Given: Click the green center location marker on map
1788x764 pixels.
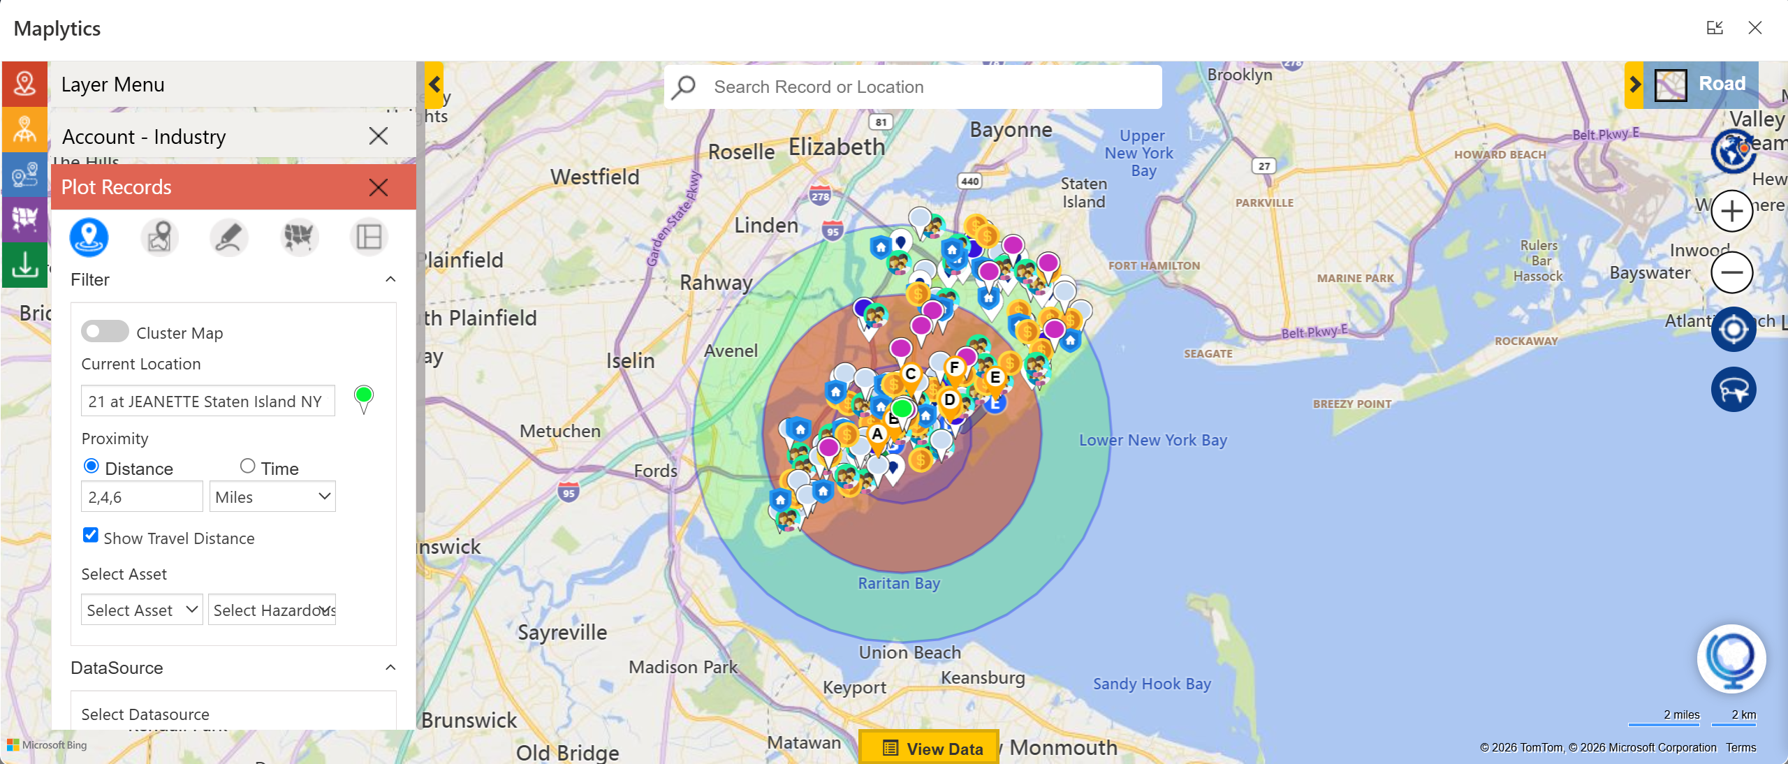Looking at the screenshot, I should tap(902, 409).
